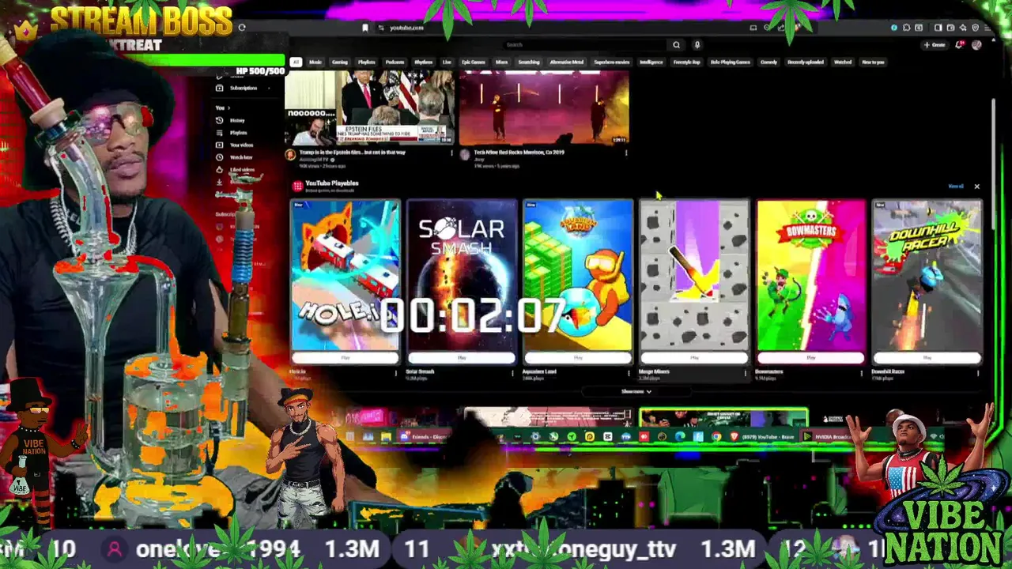Image resolution: width=1012 pixels, height=569 pixels.
Task: Click the YouTube search magnifier icon
Action: point(676,45)
